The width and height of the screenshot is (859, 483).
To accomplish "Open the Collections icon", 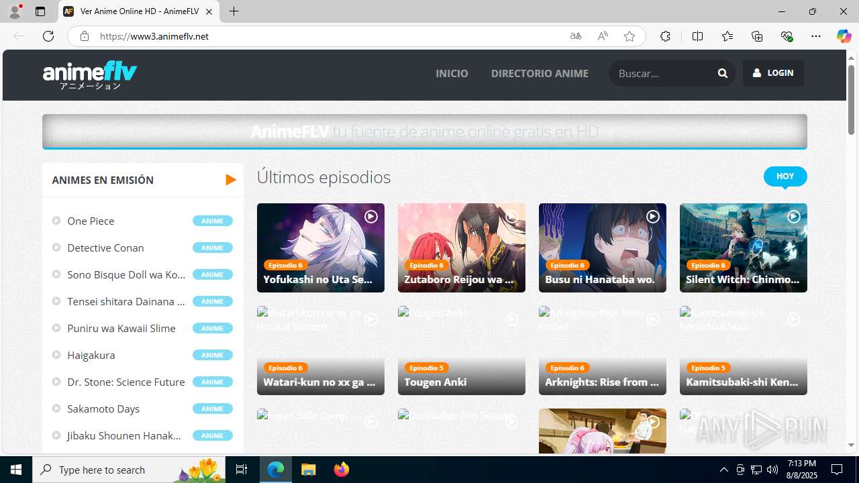I will [757, 36].
